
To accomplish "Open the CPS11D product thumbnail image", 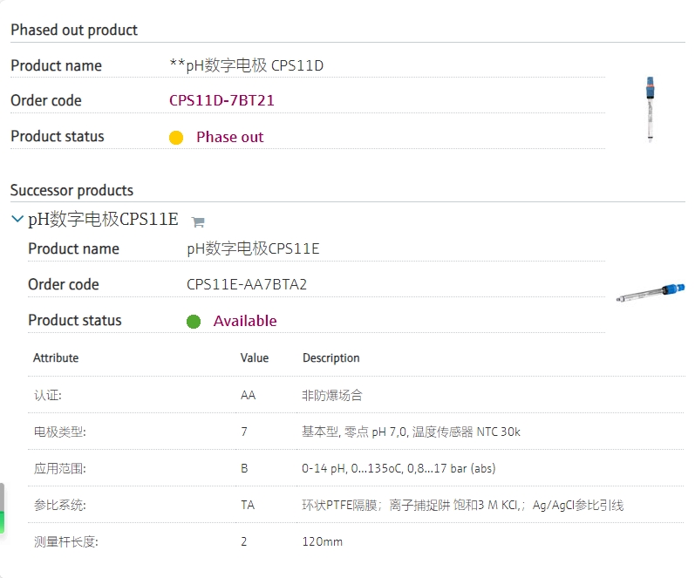I will (x=651, y=109).
